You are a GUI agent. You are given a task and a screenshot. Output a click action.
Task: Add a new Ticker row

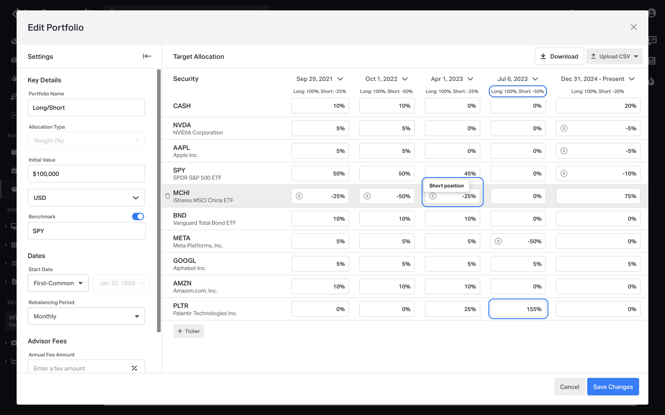(189, 331)
